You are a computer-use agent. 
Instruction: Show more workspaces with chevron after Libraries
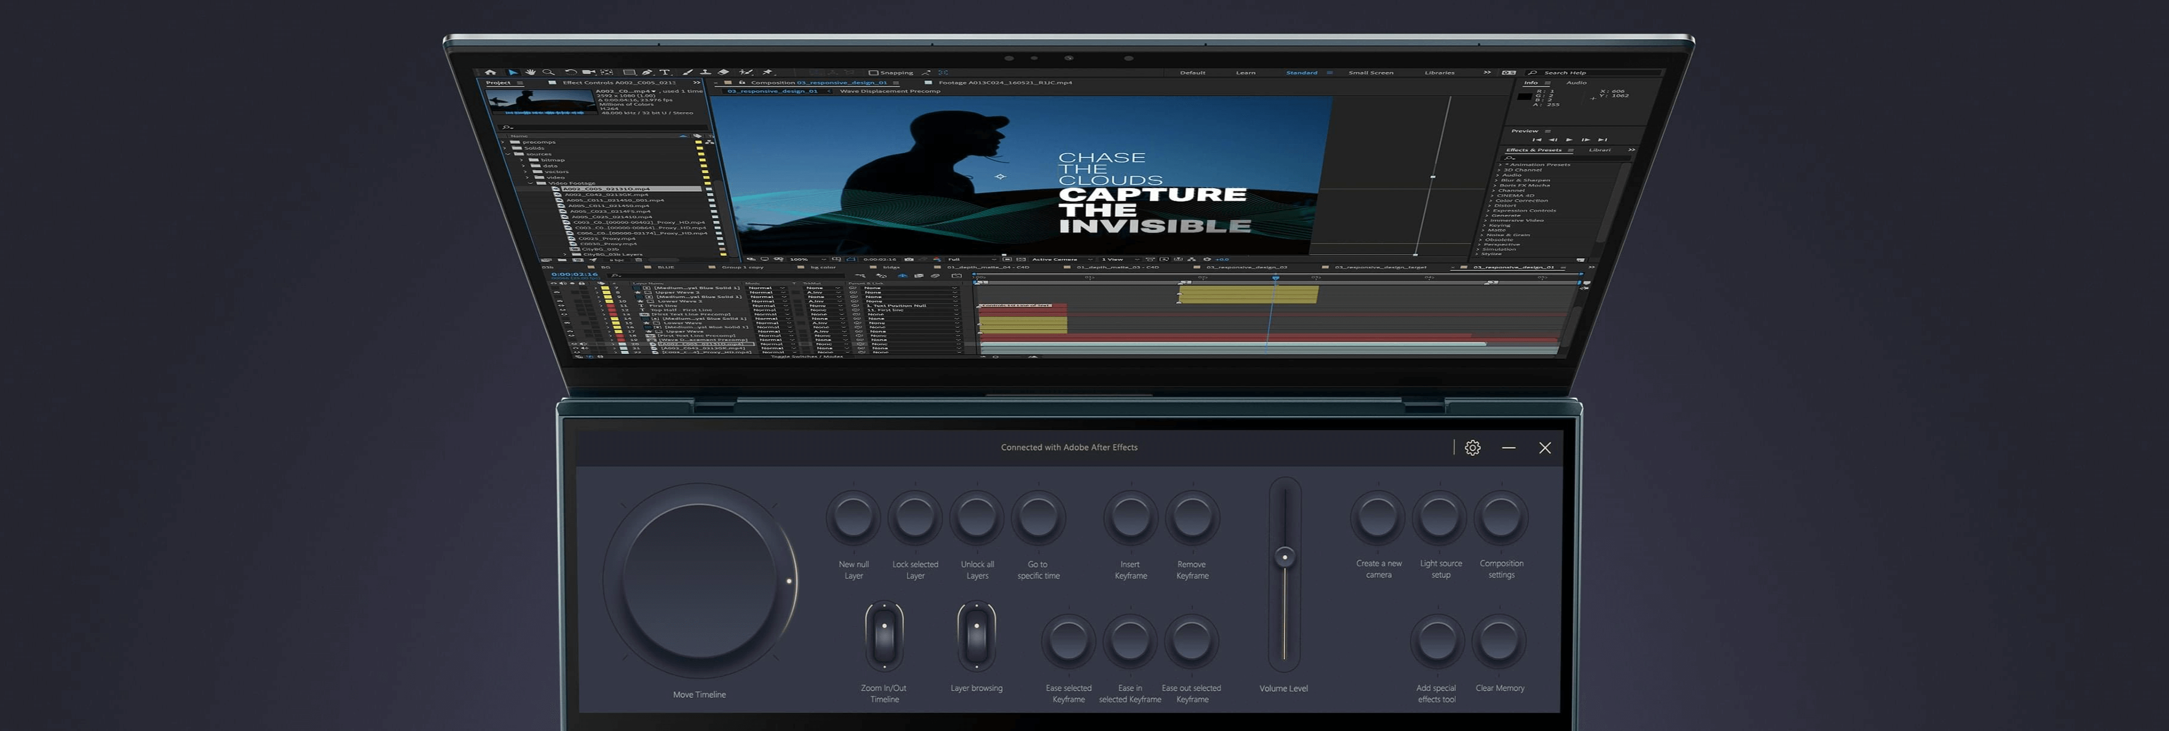1487,73
